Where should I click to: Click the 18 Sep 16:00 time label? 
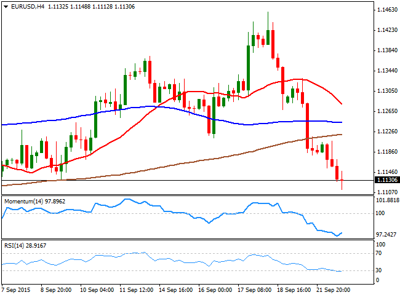(294, 290)
